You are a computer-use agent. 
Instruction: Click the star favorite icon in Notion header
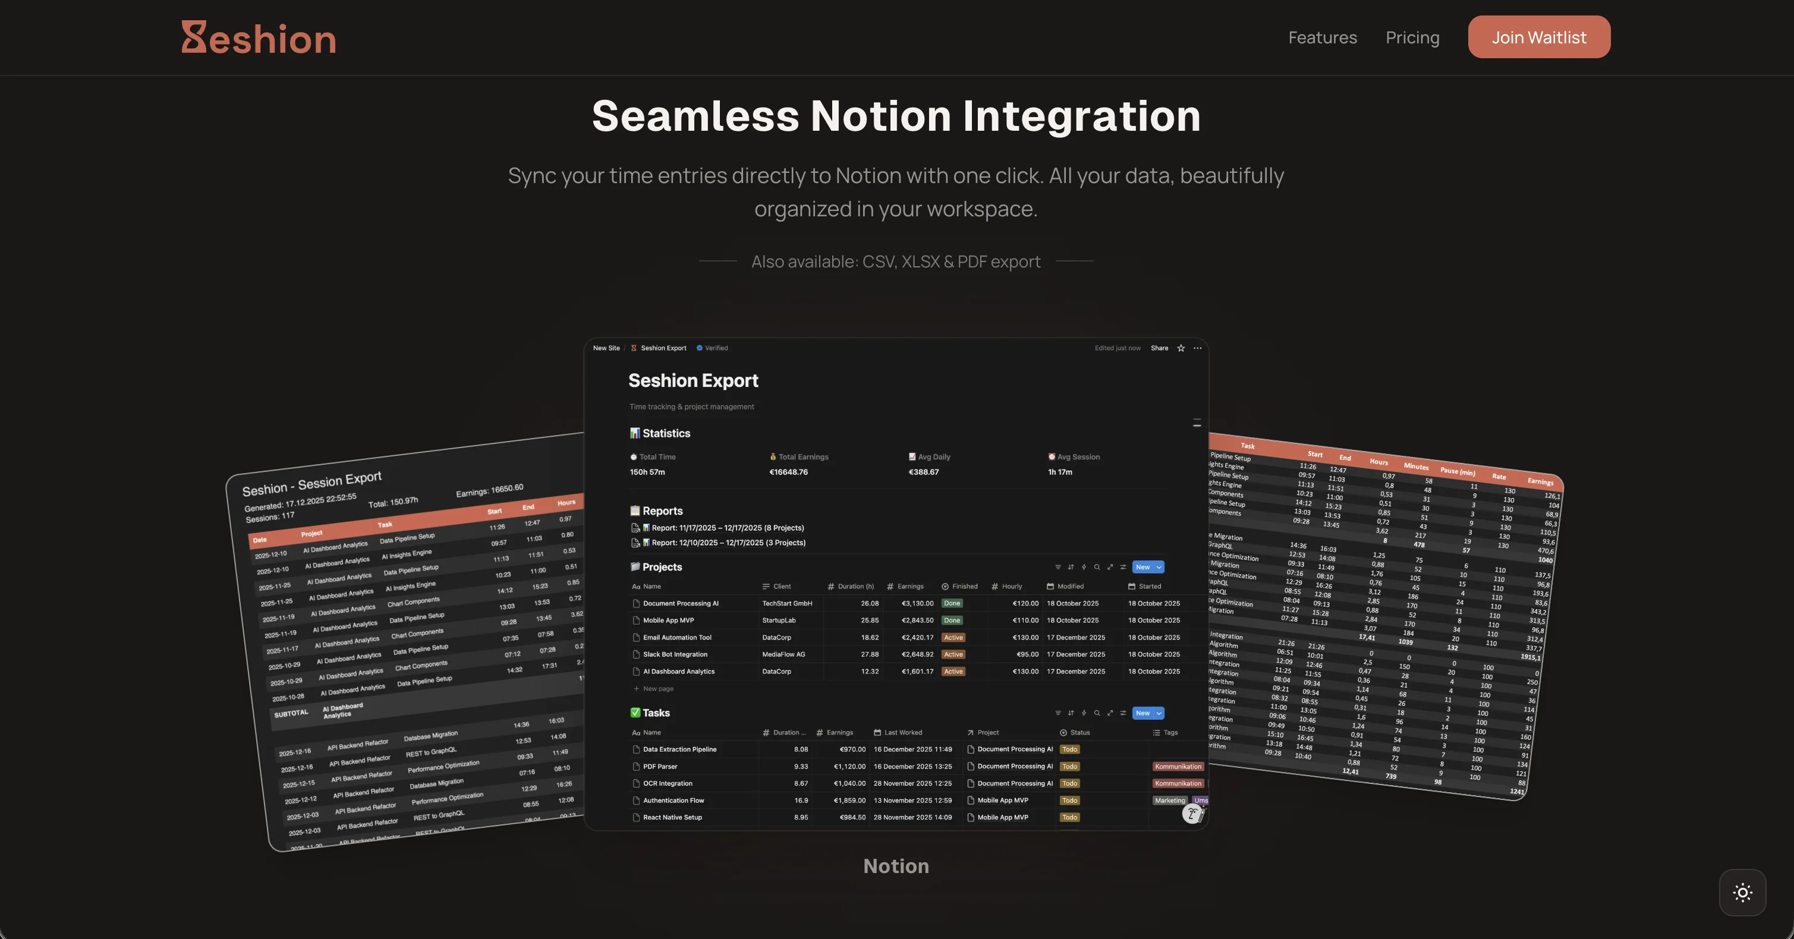1181,348
